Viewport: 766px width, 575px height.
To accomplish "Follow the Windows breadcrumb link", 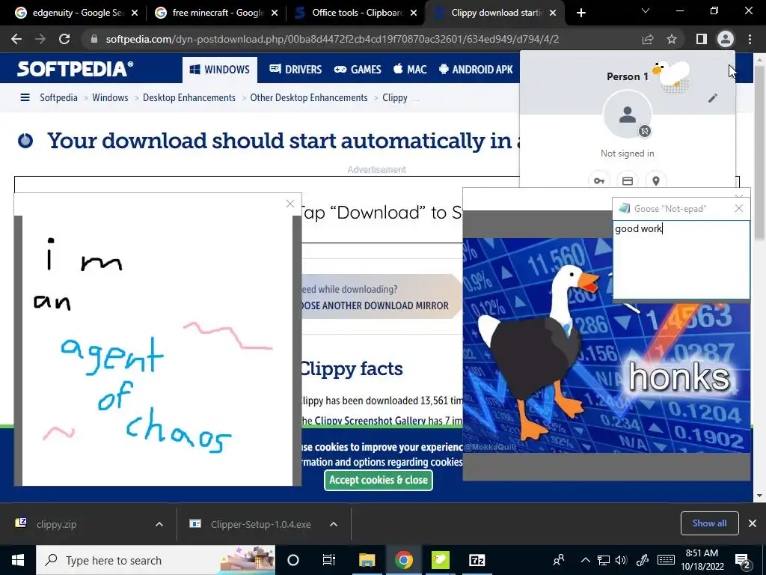I will (x=110, y=97).
